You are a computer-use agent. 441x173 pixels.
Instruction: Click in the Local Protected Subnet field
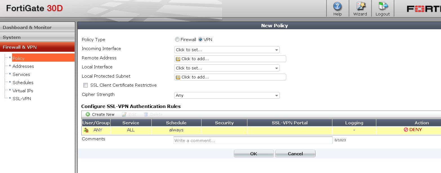(x=230, y=77)
